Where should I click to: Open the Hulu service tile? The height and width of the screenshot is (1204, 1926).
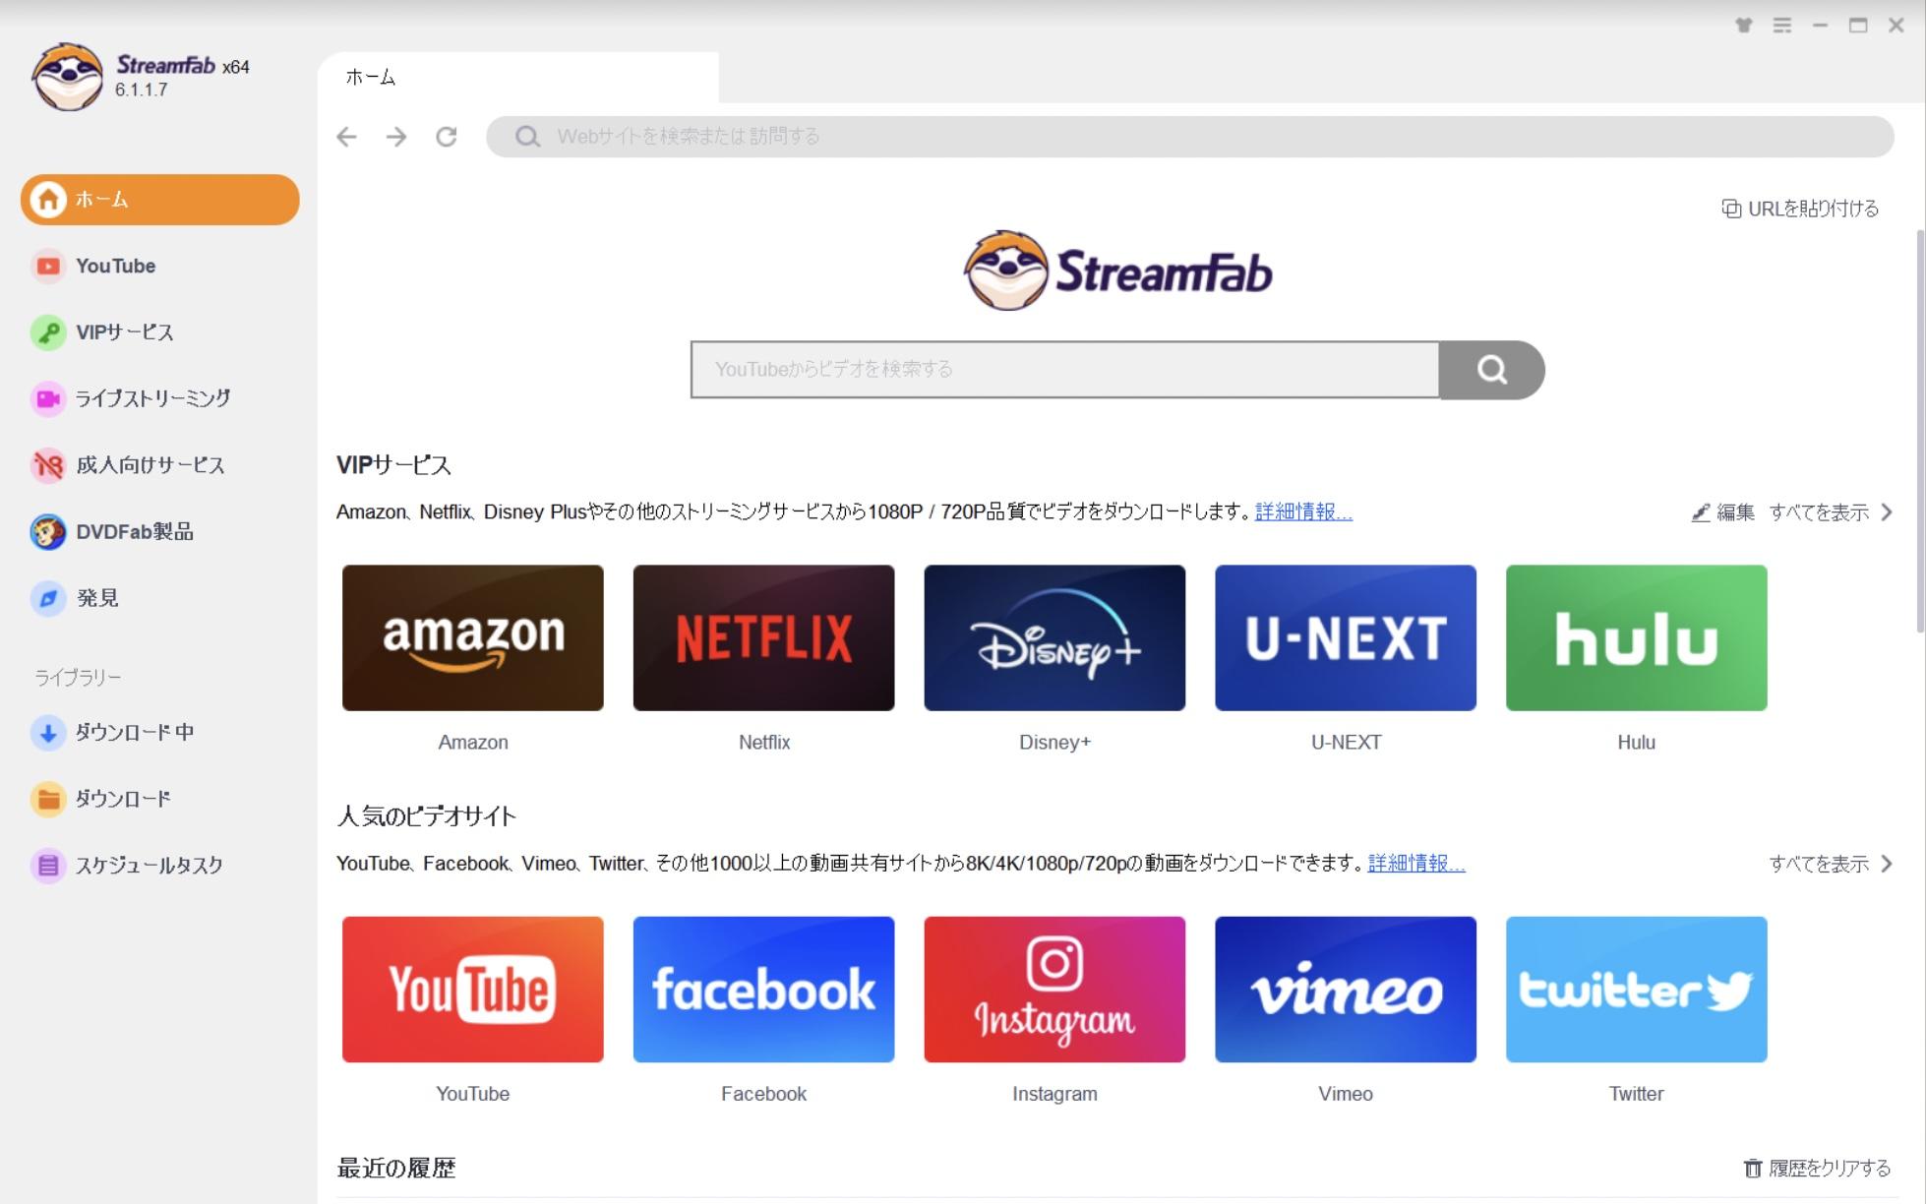pyautogui.click(x=1637, y=638)
